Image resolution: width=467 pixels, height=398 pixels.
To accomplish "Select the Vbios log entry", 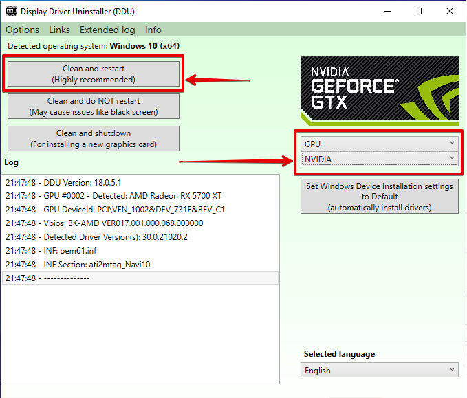I will coord(104,223).
